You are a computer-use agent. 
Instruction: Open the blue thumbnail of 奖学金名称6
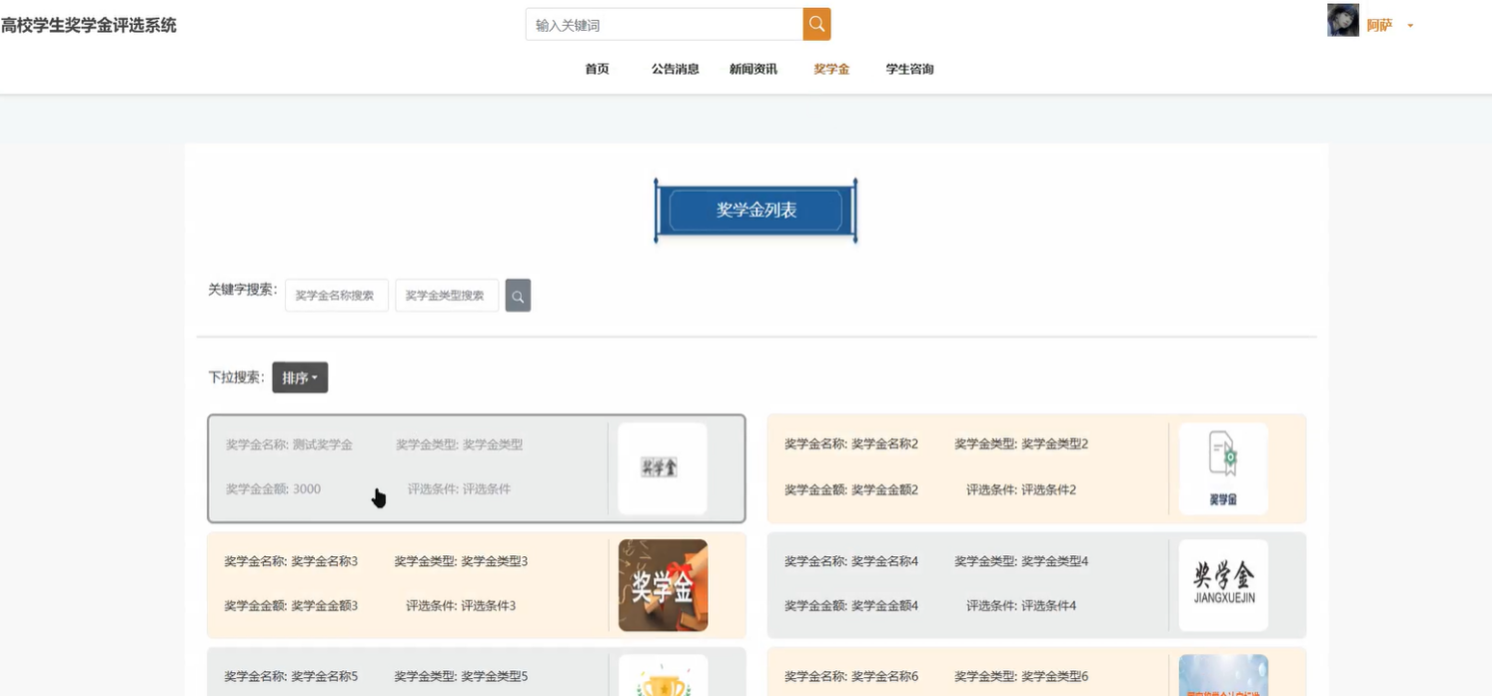(x=1223, y=676)
